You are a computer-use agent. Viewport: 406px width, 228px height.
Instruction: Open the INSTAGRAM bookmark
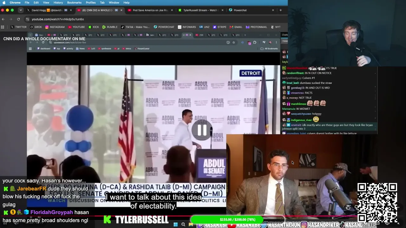(55, 27)
